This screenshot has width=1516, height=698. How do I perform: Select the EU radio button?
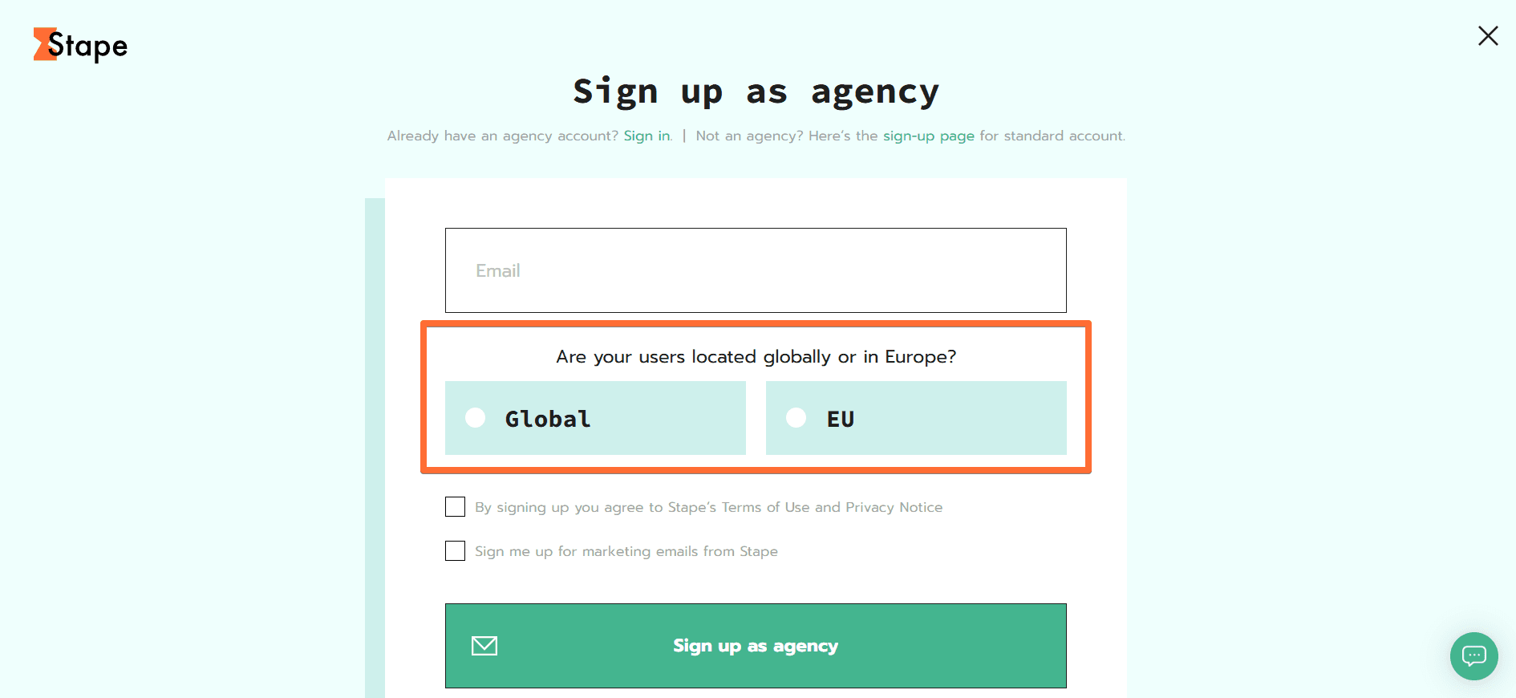coord(796,418)
